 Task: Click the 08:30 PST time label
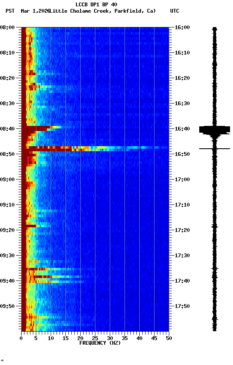pyautogui.click(x=7, y=104)
